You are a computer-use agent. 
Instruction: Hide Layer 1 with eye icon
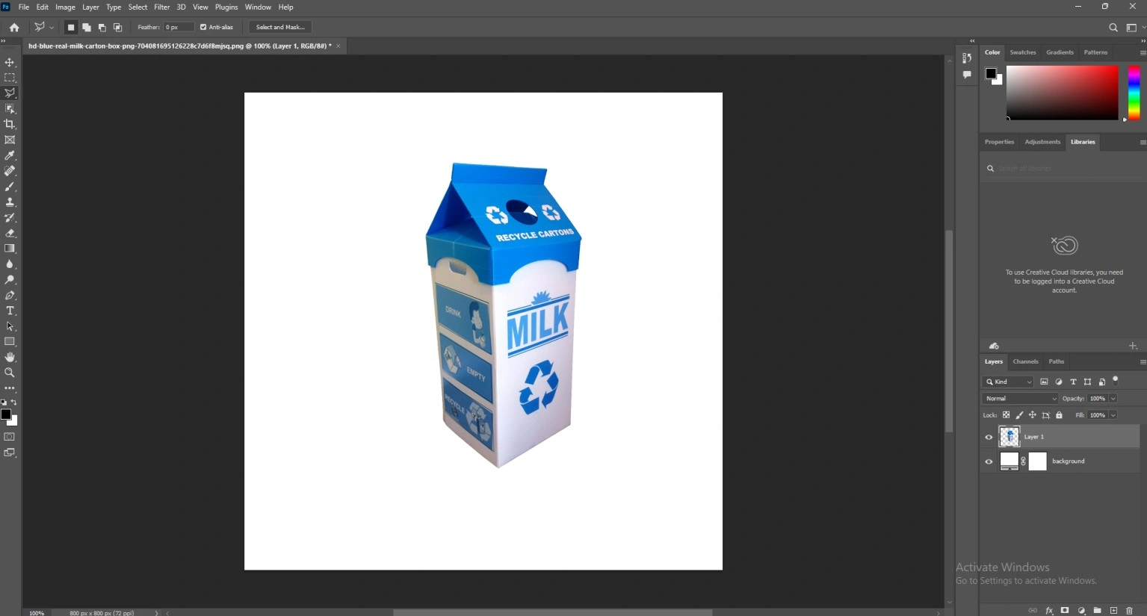[x=989, y=437]
